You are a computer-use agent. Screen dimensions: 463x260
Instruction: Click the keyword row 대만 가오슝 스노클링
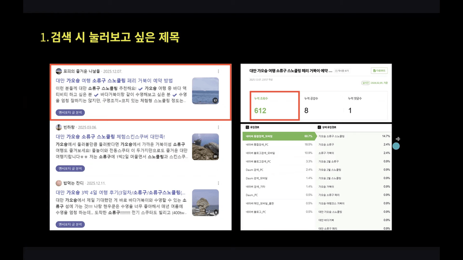point(354,212)
